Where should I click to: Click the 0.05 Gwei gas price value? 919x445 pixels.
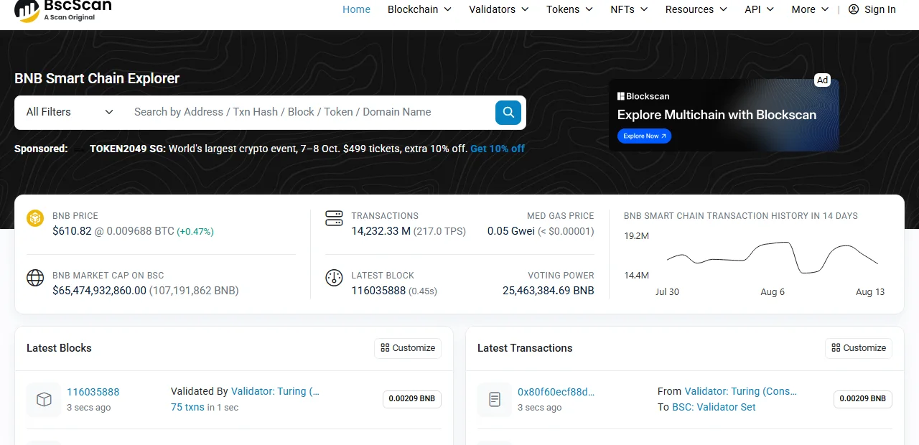pyautogui.click(x=511, y=231)
